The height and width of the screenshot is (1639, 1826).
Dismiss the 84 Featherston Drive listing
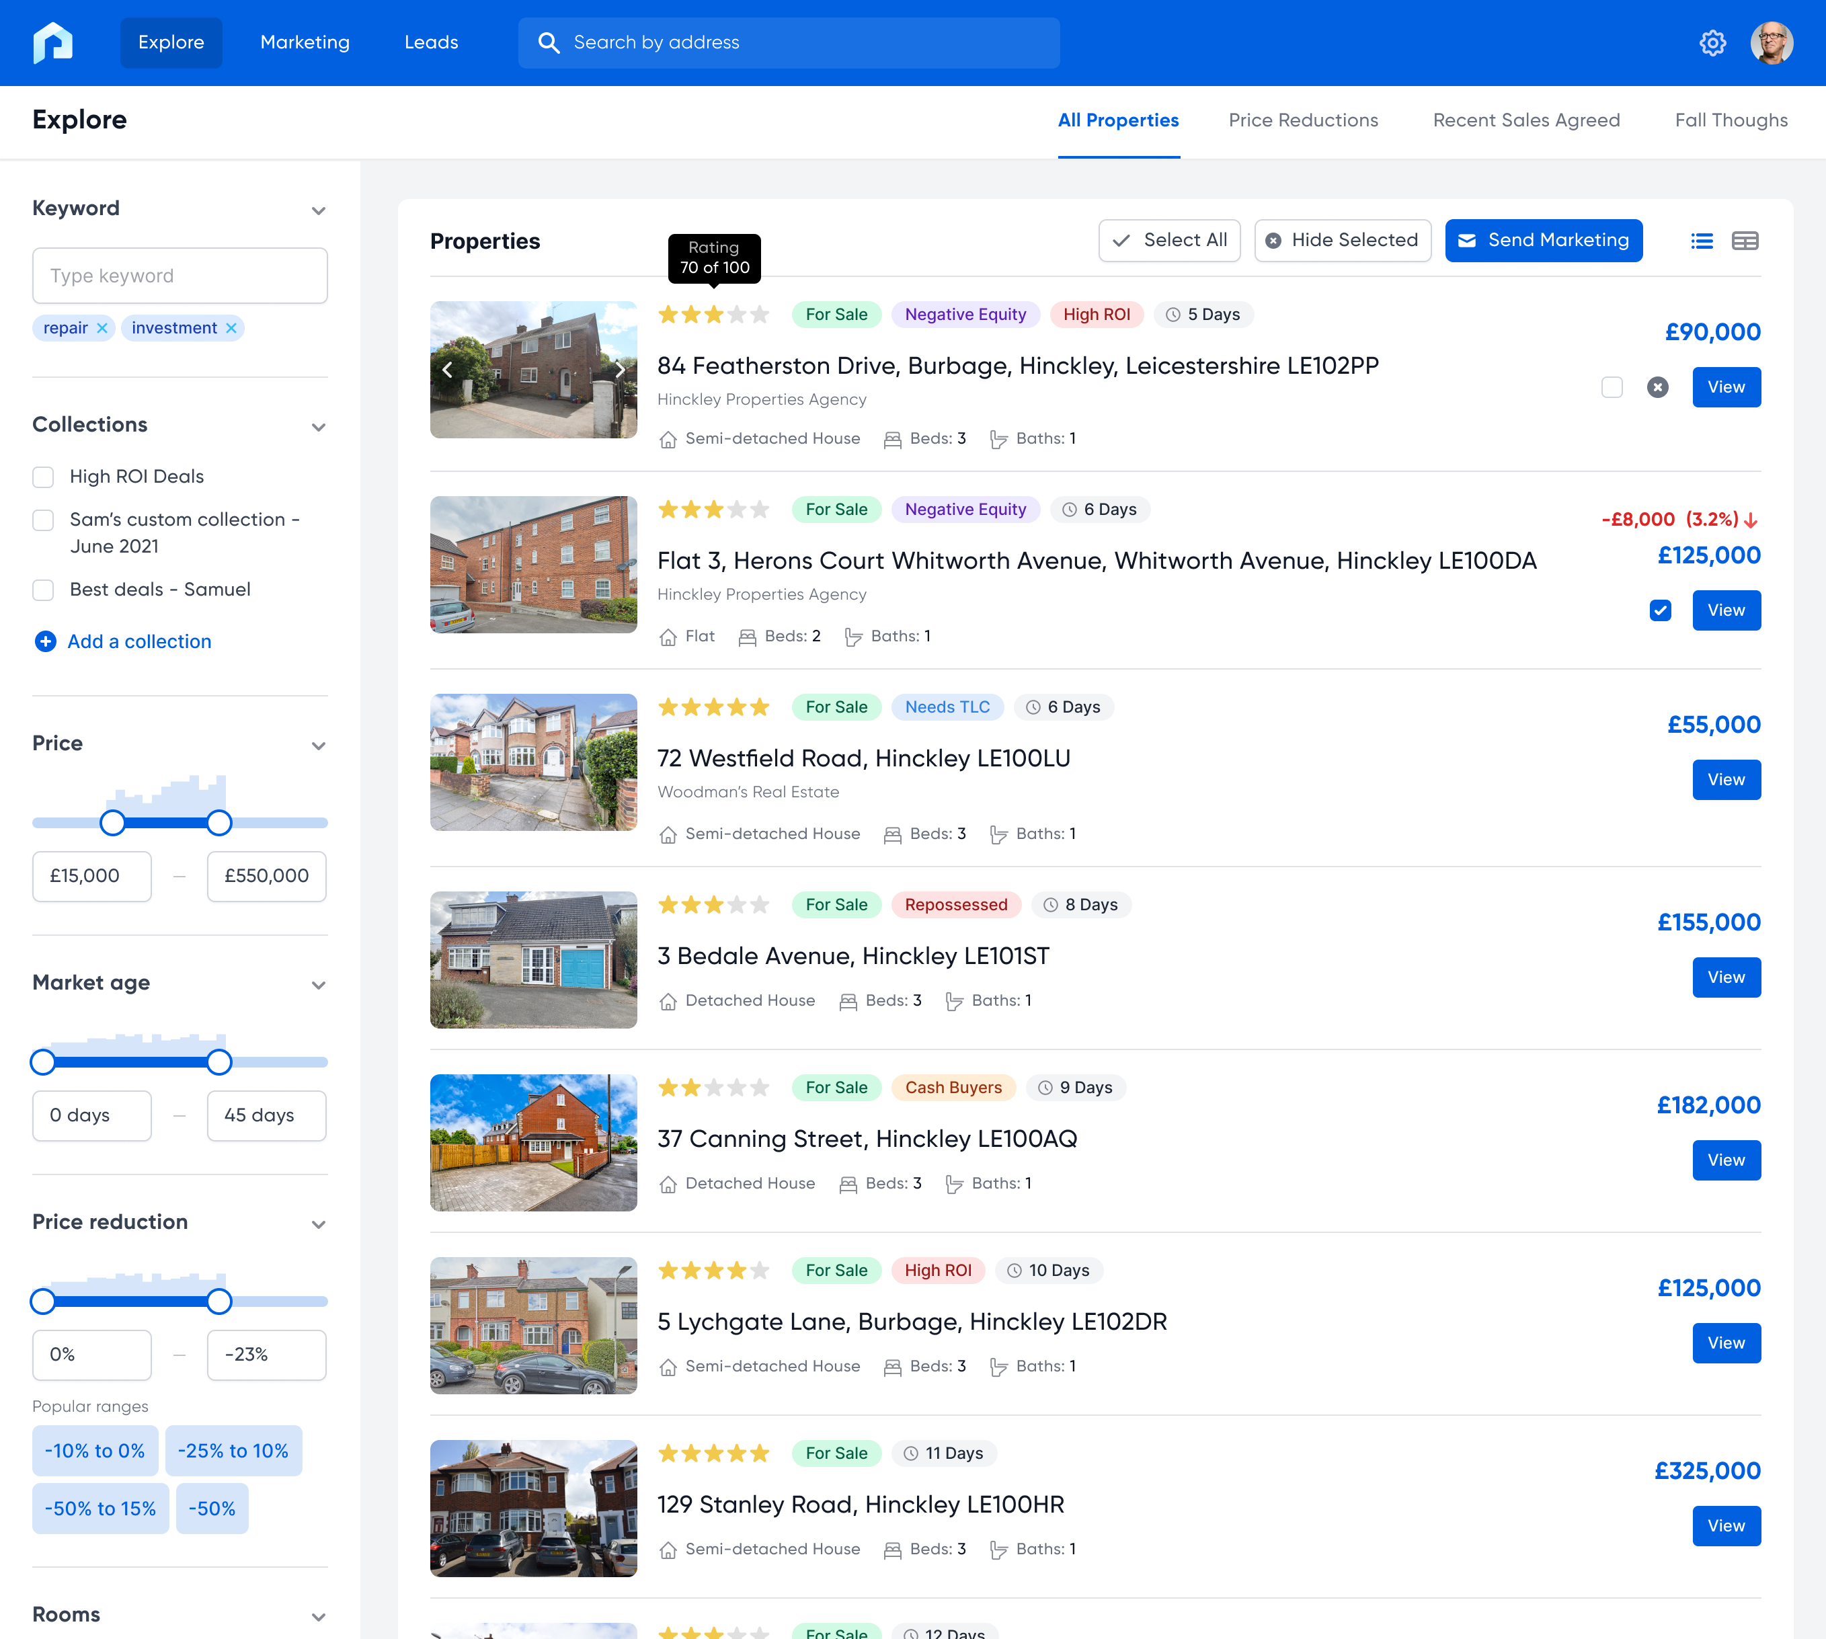(1657, 387)
